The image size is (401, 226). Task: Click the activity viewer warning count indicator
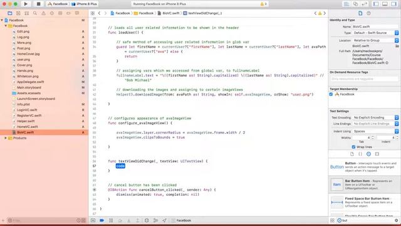263,4
